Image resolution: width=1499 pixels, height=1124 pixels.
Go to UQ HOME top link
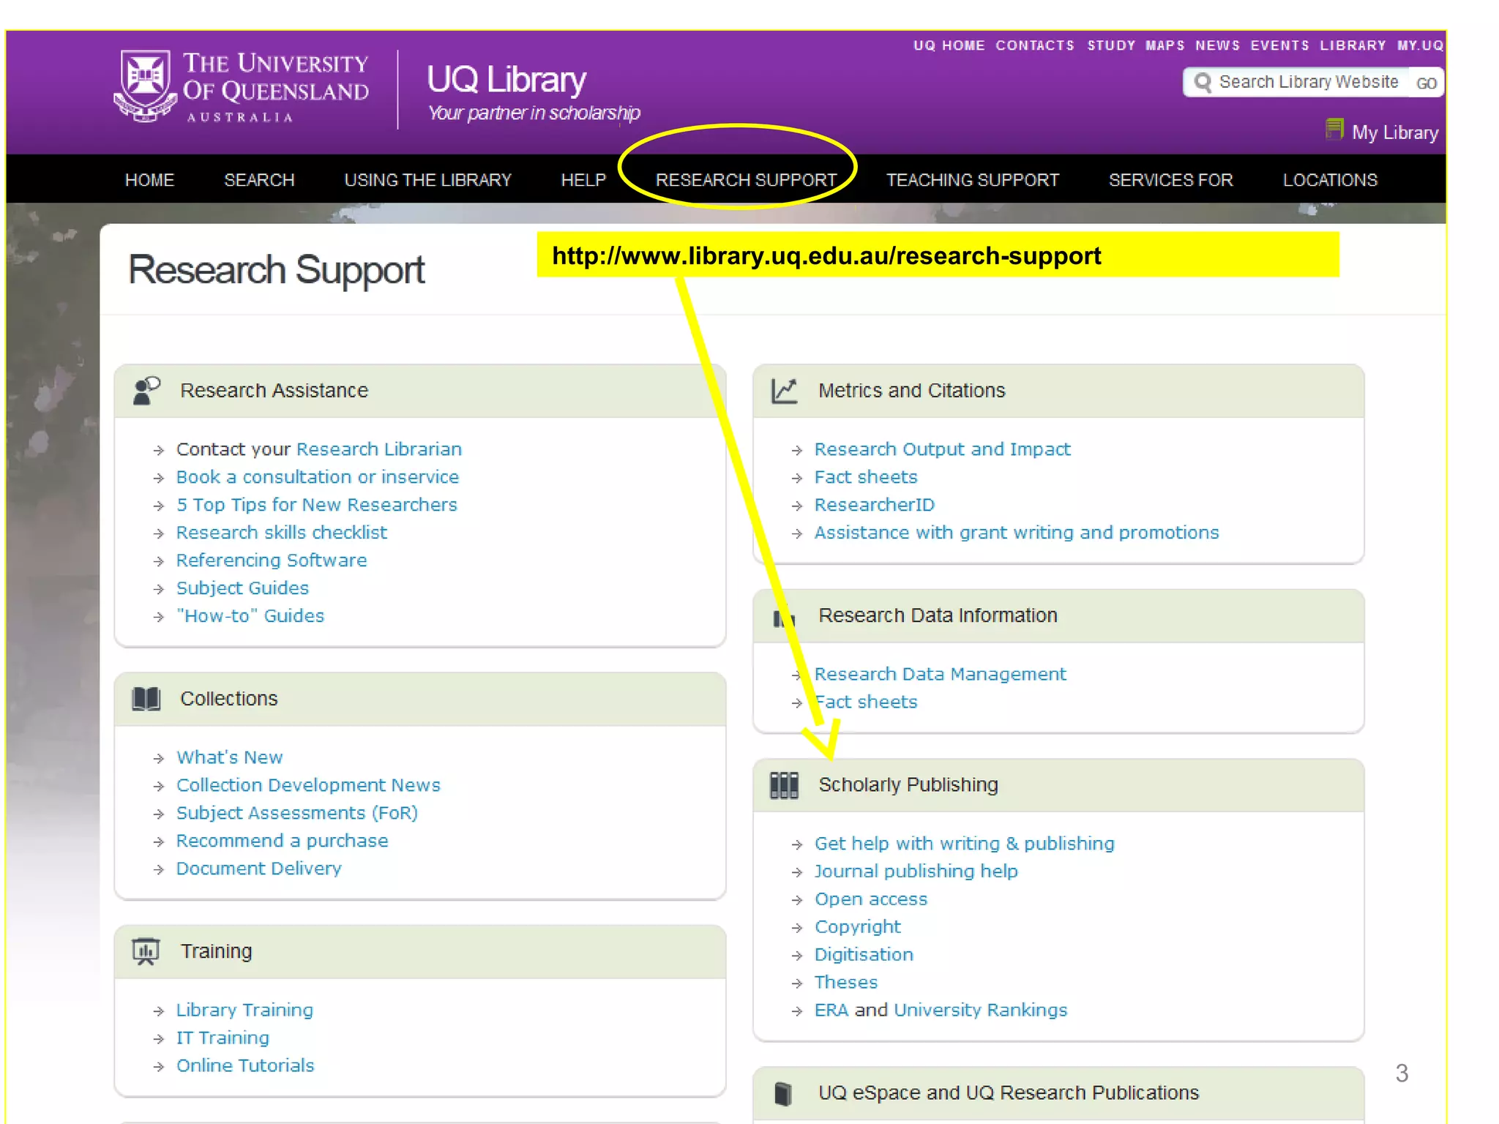[x=949, y=45]
